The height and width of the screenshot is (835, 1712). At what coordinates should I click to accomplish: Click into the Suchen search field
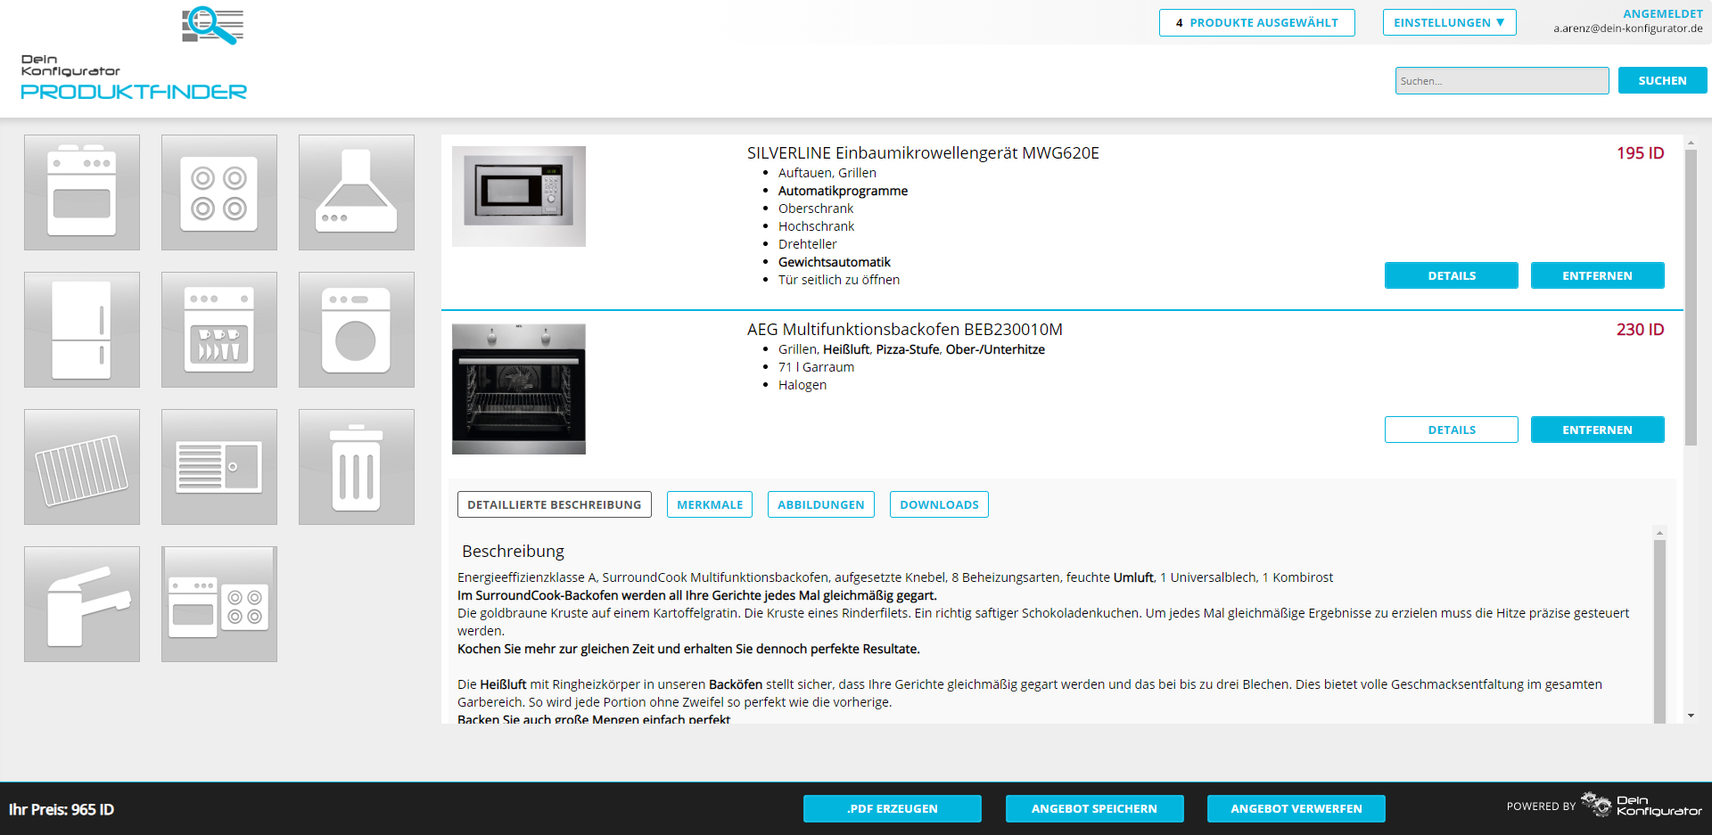tap(1502, 81)
